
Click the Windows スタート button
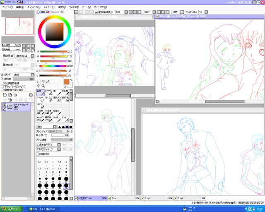pos(11,209)
